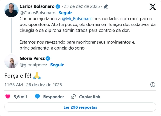Open the info icon beside the timestamp
This screenshot has width=161, height=116.
tap(152, 85)
